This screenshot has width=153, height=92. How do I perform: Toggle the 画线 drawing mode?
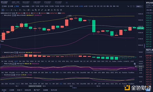click(16, 6)
